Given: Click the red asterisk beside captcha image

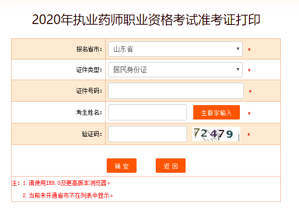Looking at the screenshot, I should click(x=249, y=135).
